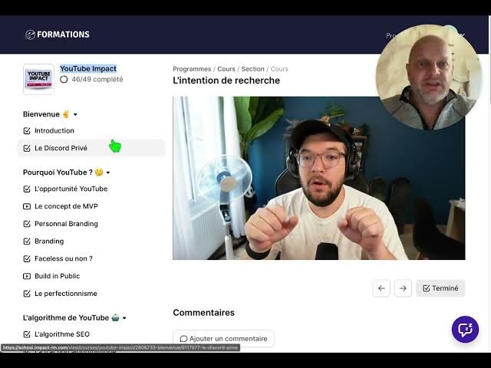Viewport: 491px width, 368px height.
Task: Toggle the L'algorithme SEO checkmark
Action: (x=27, y=334)
